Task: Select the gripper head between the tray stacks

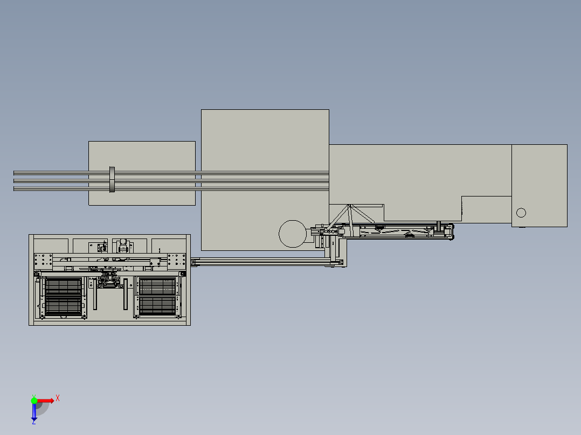Action: [x=110, y=279]
